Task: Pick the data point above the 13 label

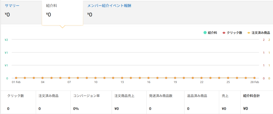Action: pos(122,78)
